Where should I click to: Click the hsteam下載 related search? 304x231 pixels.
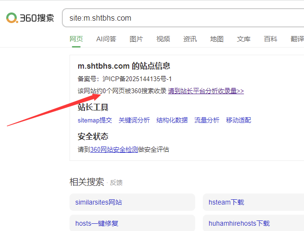tap(226, 202)
